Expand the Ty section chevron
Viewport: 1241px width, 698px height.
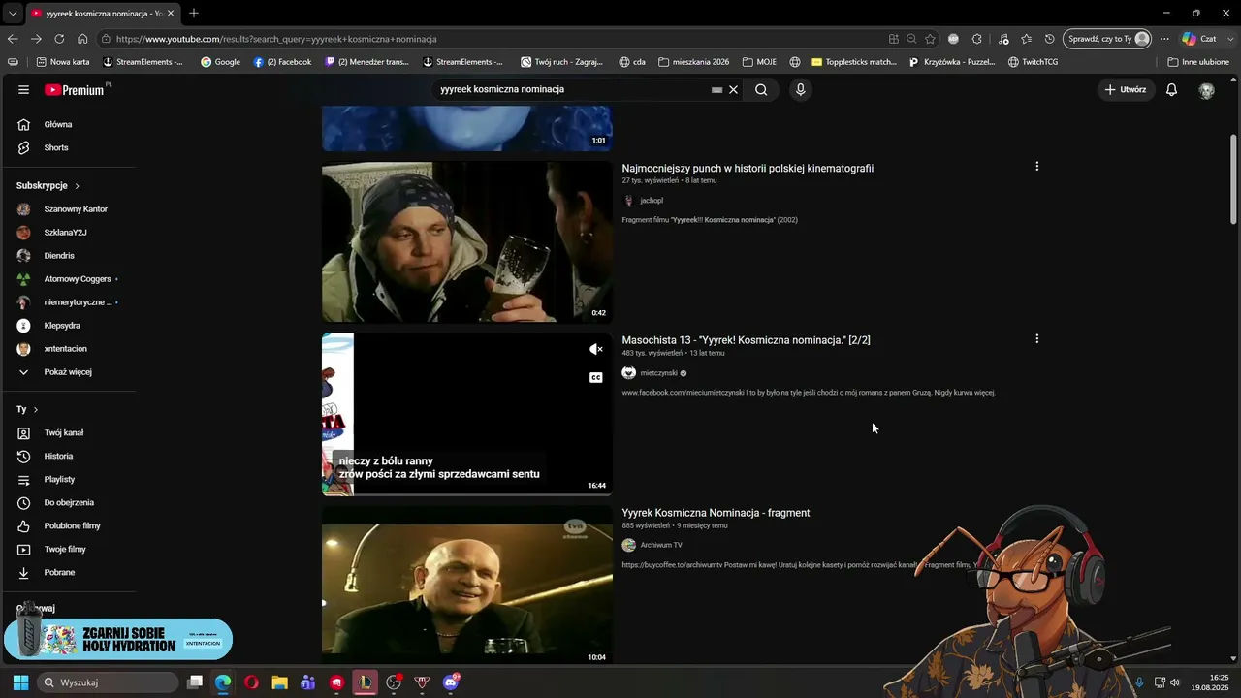36,410
